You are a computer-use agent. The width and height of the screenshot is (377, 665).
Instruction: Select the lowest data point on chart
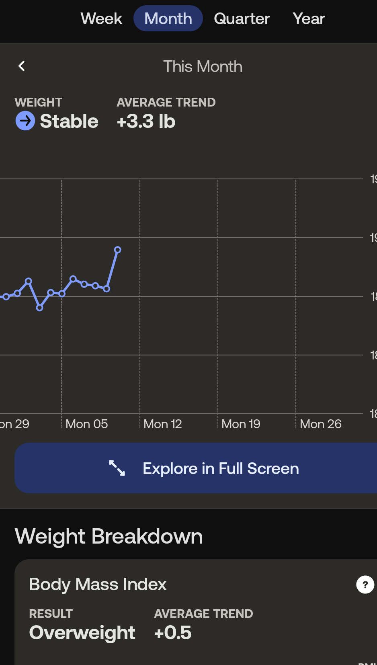pyautogui.click(x=39, y=308)
